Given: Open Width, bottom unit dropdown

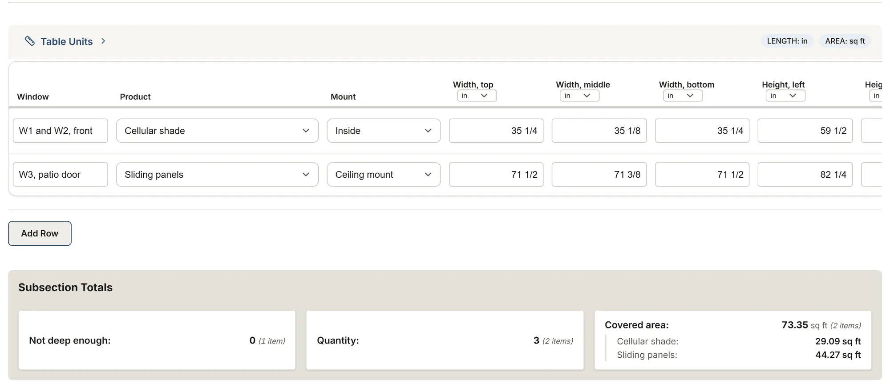Looking at the screenshot, I should point(683,96).
